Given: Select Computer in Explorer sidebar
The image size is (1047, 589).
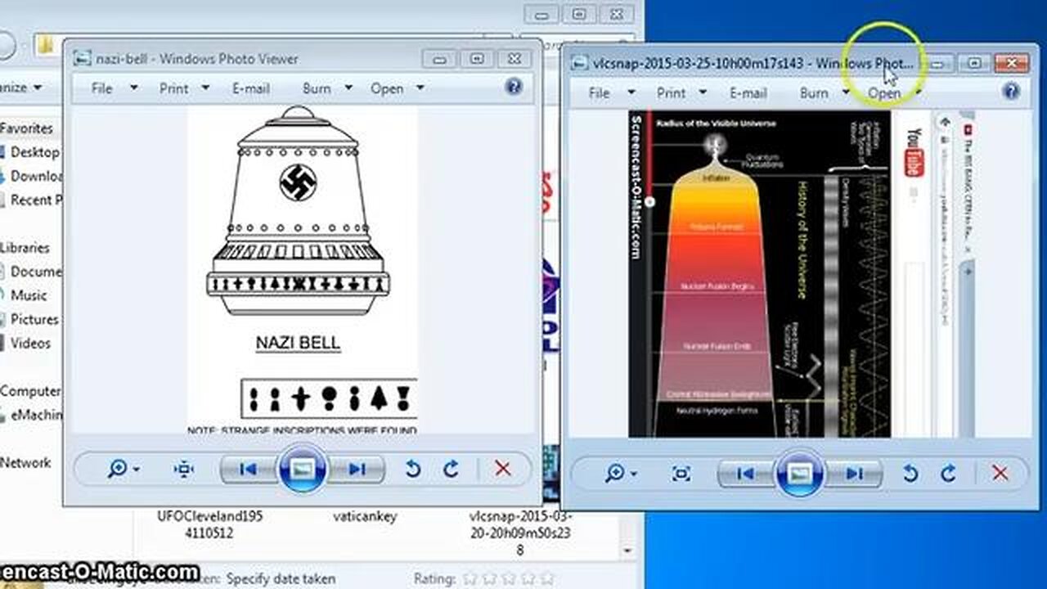Looking at the screenshot, I should click(x=30, y=391).
